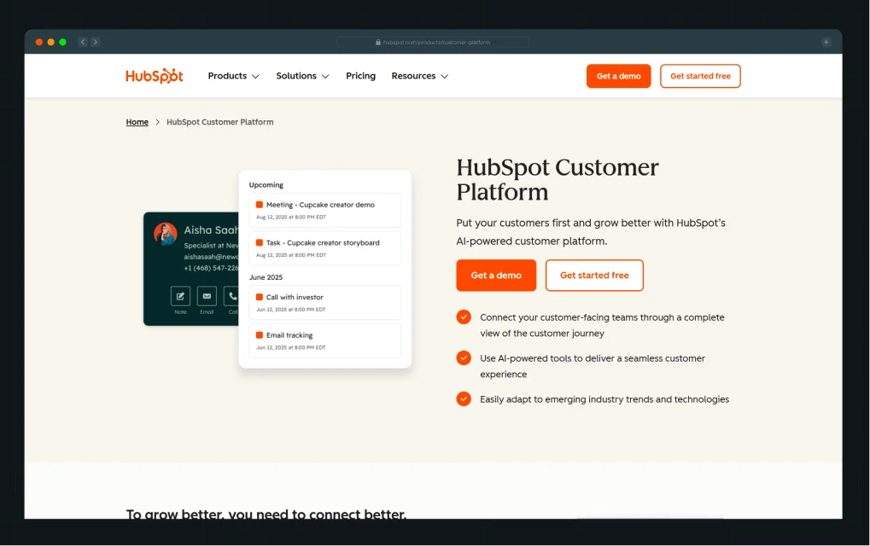Click Aisha Saah's profile avatar
The height and width of the screenshot is (546, 870).
[166, 234]
